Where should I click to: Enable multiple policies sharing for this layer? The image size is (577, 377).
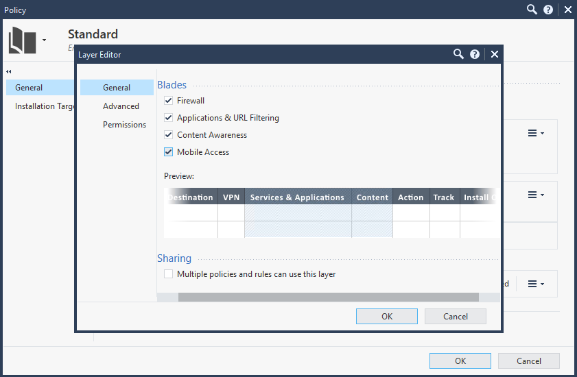(x=169, y=274)
